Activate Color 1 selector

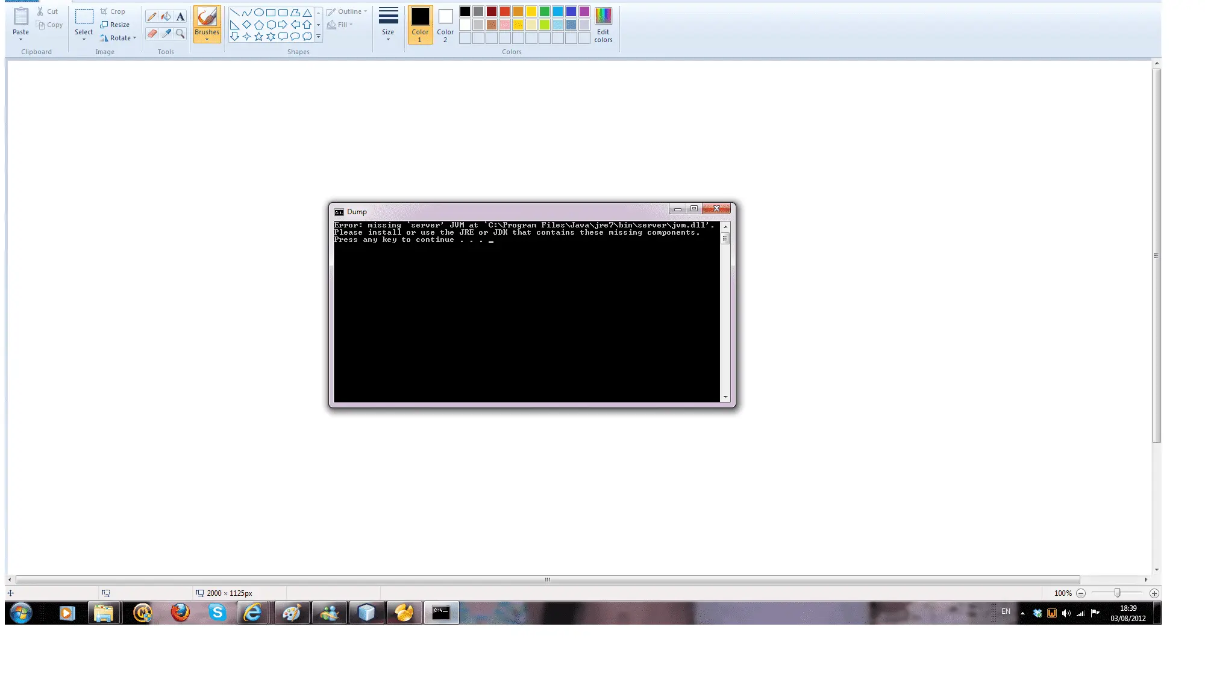tap(420, 24)
